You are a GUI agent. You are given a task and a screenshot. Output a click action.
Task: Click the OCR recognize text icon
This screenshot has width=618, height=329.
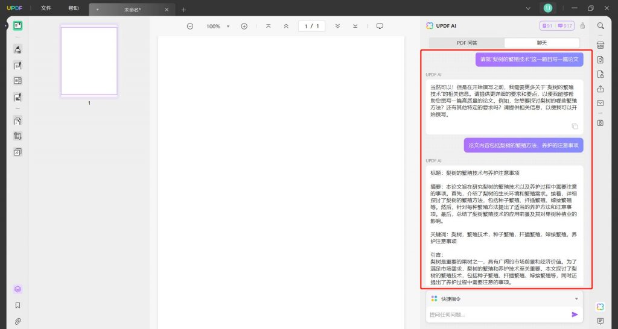click(x=600, y=45)
